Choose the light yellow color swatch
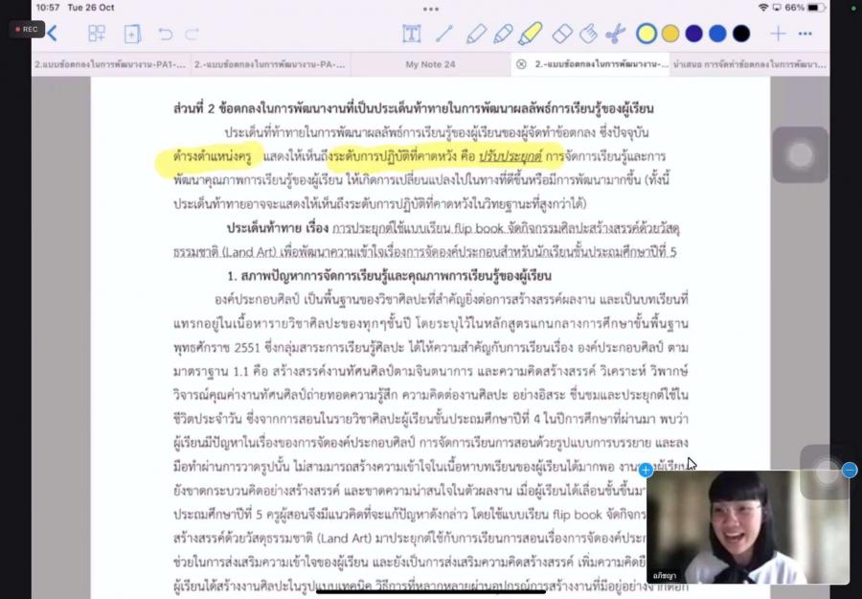The width and height of the screenshot is (862, 599). (x=646, y=35)
